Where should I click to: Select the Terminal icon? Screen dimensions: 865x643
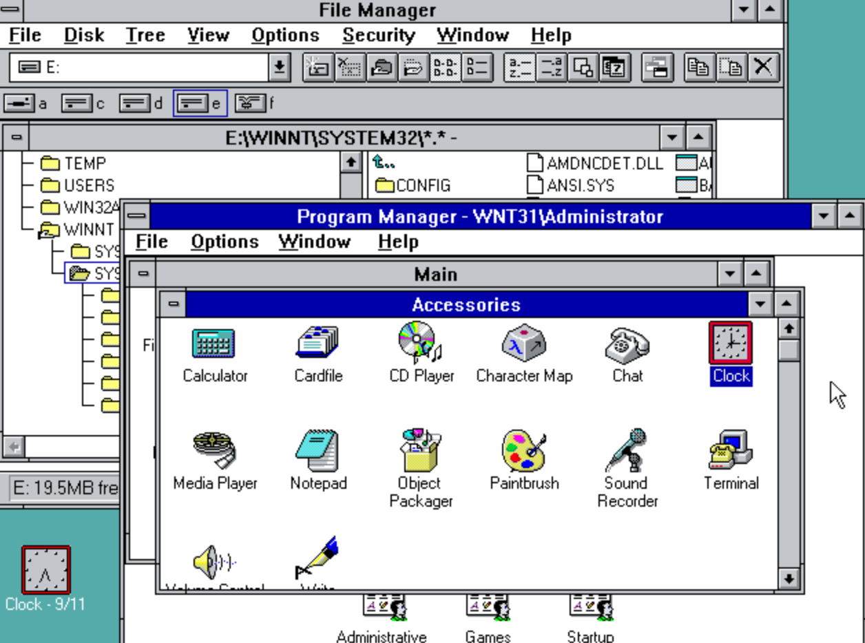(x=731, y=450)
